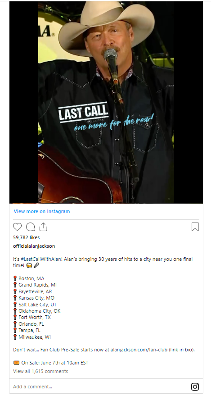Viewport: 211px width, 396px height.
Task: Click the red pin emoji beside Boston, MA
Action: [x=15, y=278]
